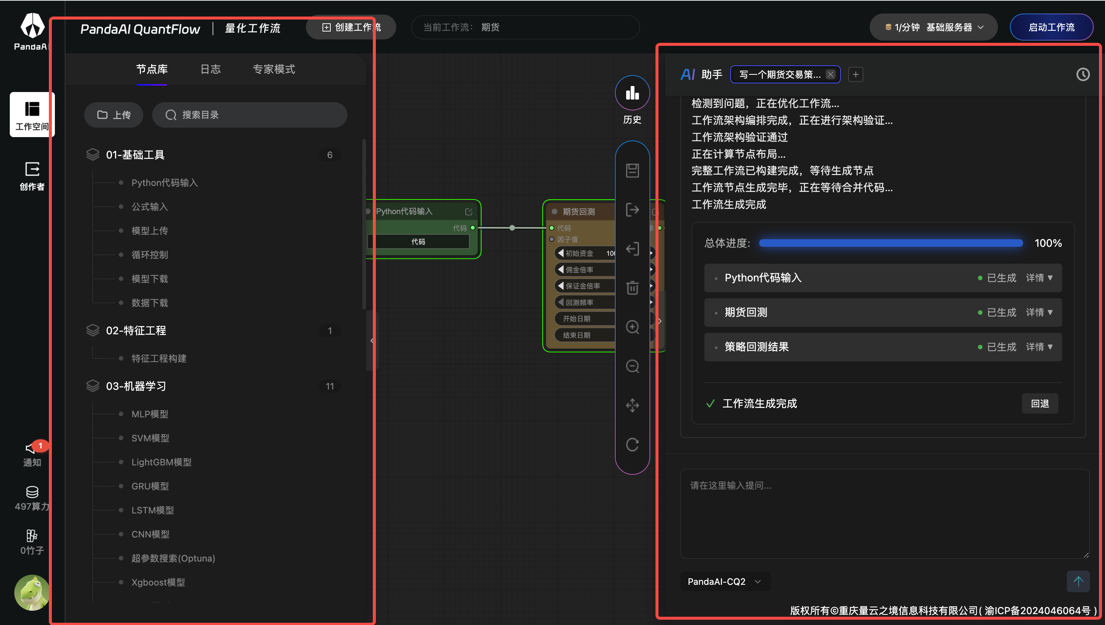Go to the 创作者 creator section

(32, 176)
